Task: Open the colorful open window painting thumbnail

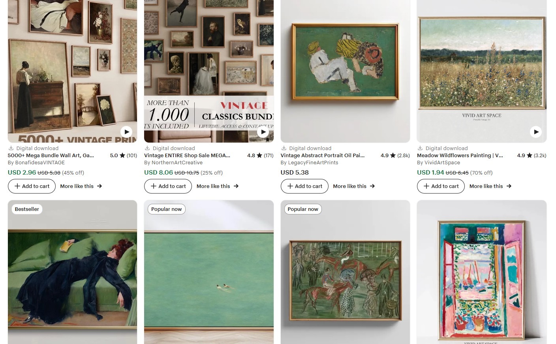Action: 482,272
